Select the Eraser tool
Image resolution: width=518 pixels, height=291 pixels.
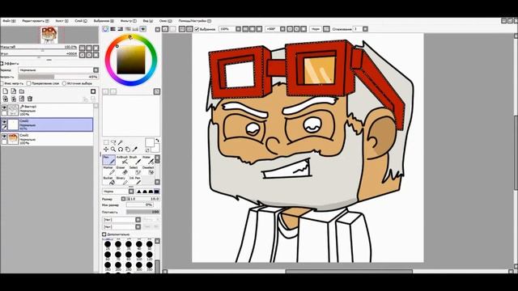(x=122, y=171)
